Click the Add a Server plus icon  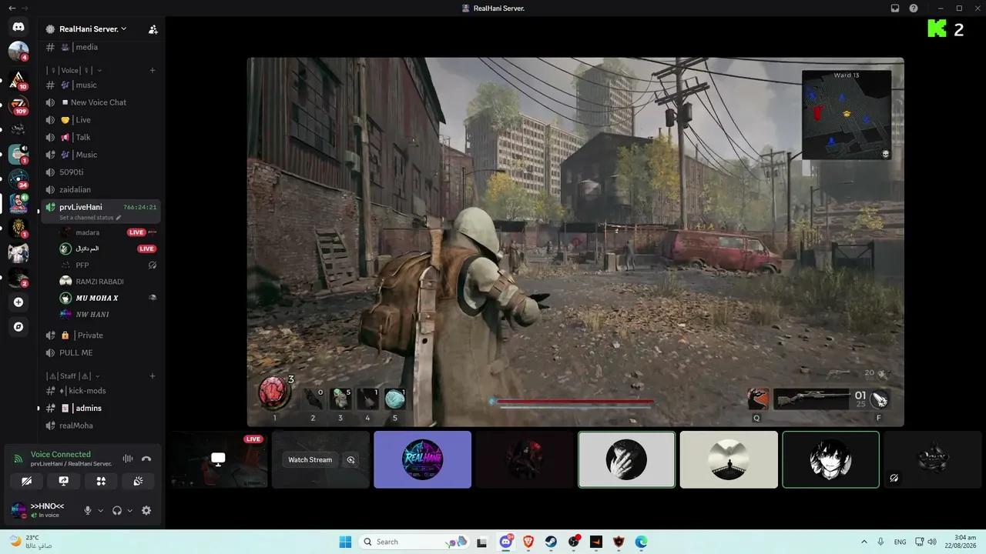[x=18, y=302]
